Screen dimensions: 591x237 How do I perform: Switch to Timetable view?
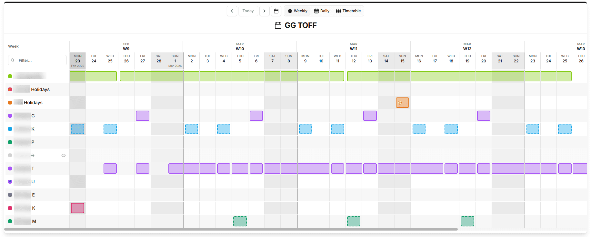(348, 11)
